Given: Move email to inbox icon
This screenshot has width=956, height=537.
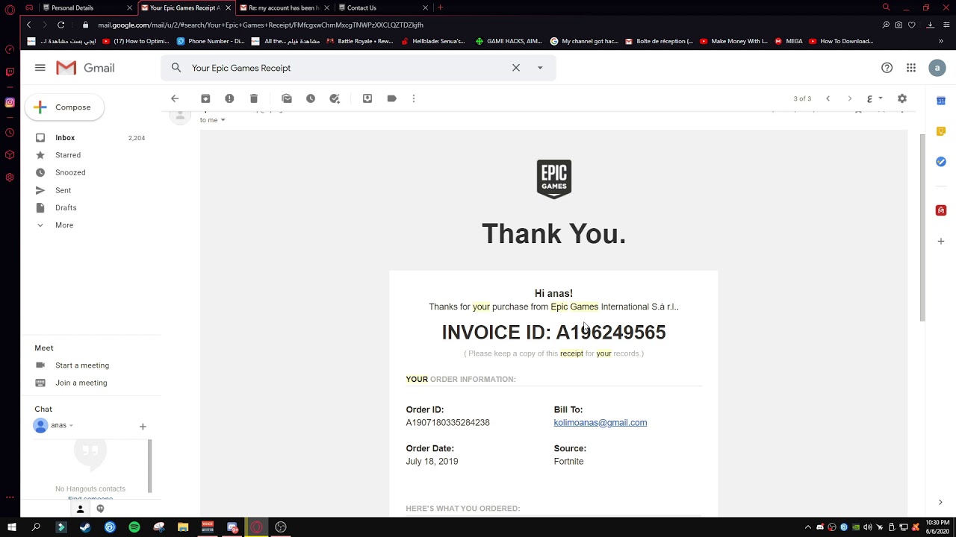Looking at the screenshot, I should click(367, 98).
